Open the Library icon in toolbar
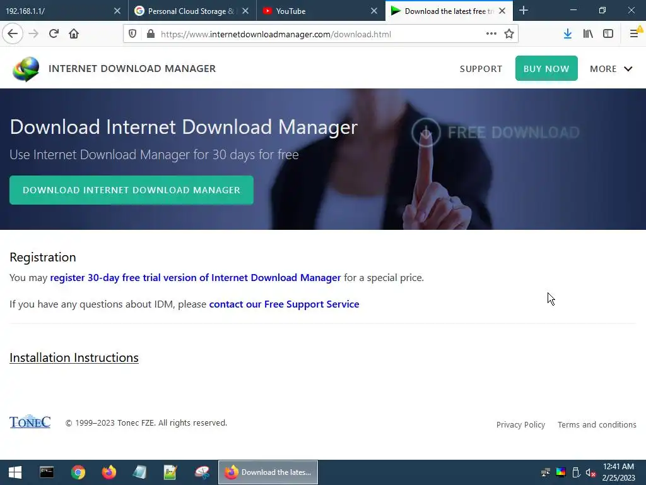The width and height of the screenshot is (646, 485). (588, 34)
